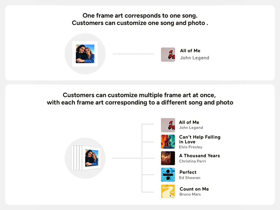Screen dimensions: 280x210
Task: Click the yellow Count on Me album cover
Action: tap(168, 191)
